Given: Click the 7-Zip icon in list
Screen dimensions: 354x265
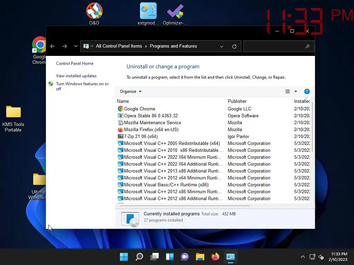Looking at the screenshot, I should pyautogui.click(x=120, y=136).
